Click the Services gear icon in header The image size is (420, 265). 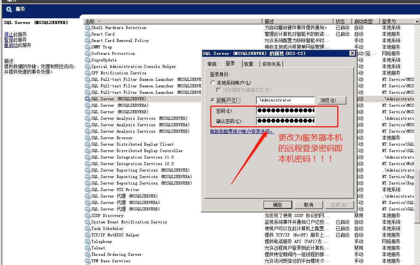coord(9,10)
